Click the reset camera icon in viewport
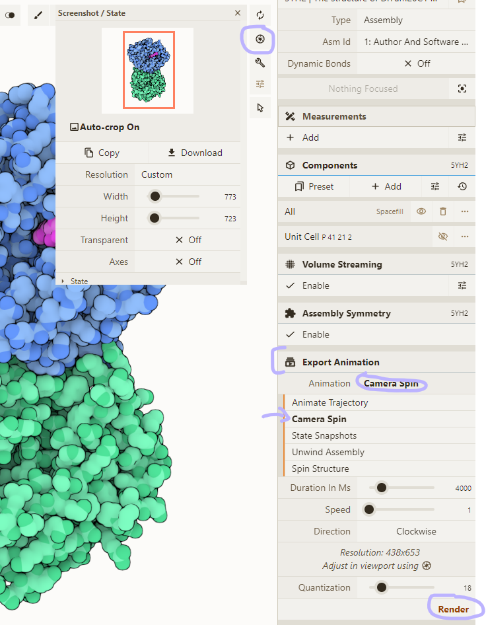This screenshot has height=625, width=486. pos(260,15)
